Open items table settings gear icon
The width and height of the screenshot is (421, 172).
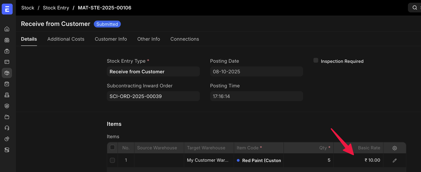click(395, 148)
